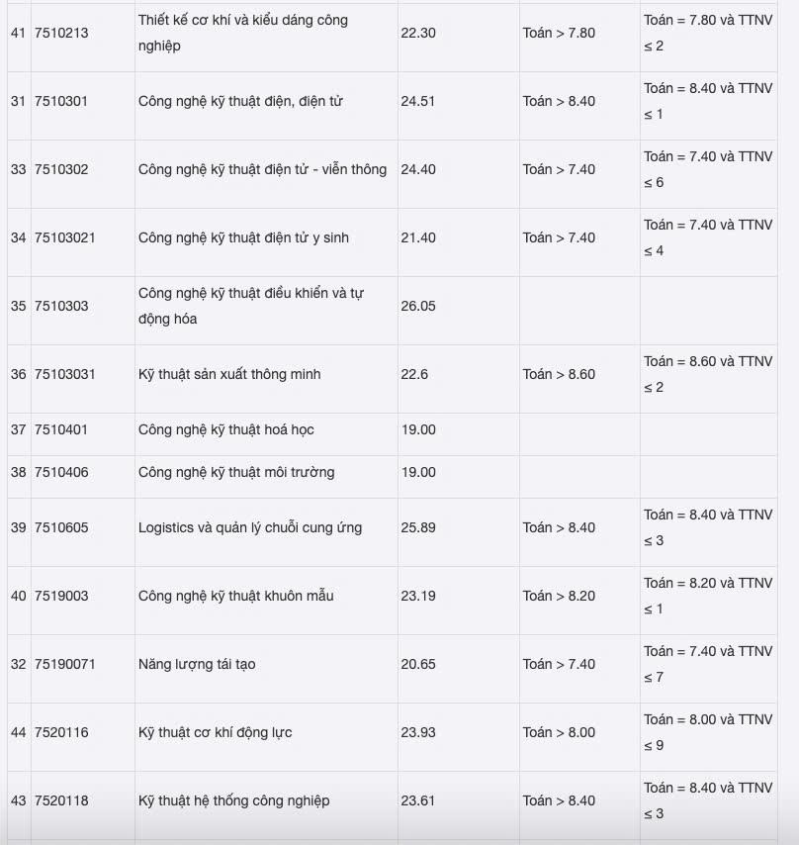Image resolution: width=799 pixels, height=845 pixels.
Task: Select the Kỹ thuật sản xuất thông minh major
Action: (x=229, y=374)
